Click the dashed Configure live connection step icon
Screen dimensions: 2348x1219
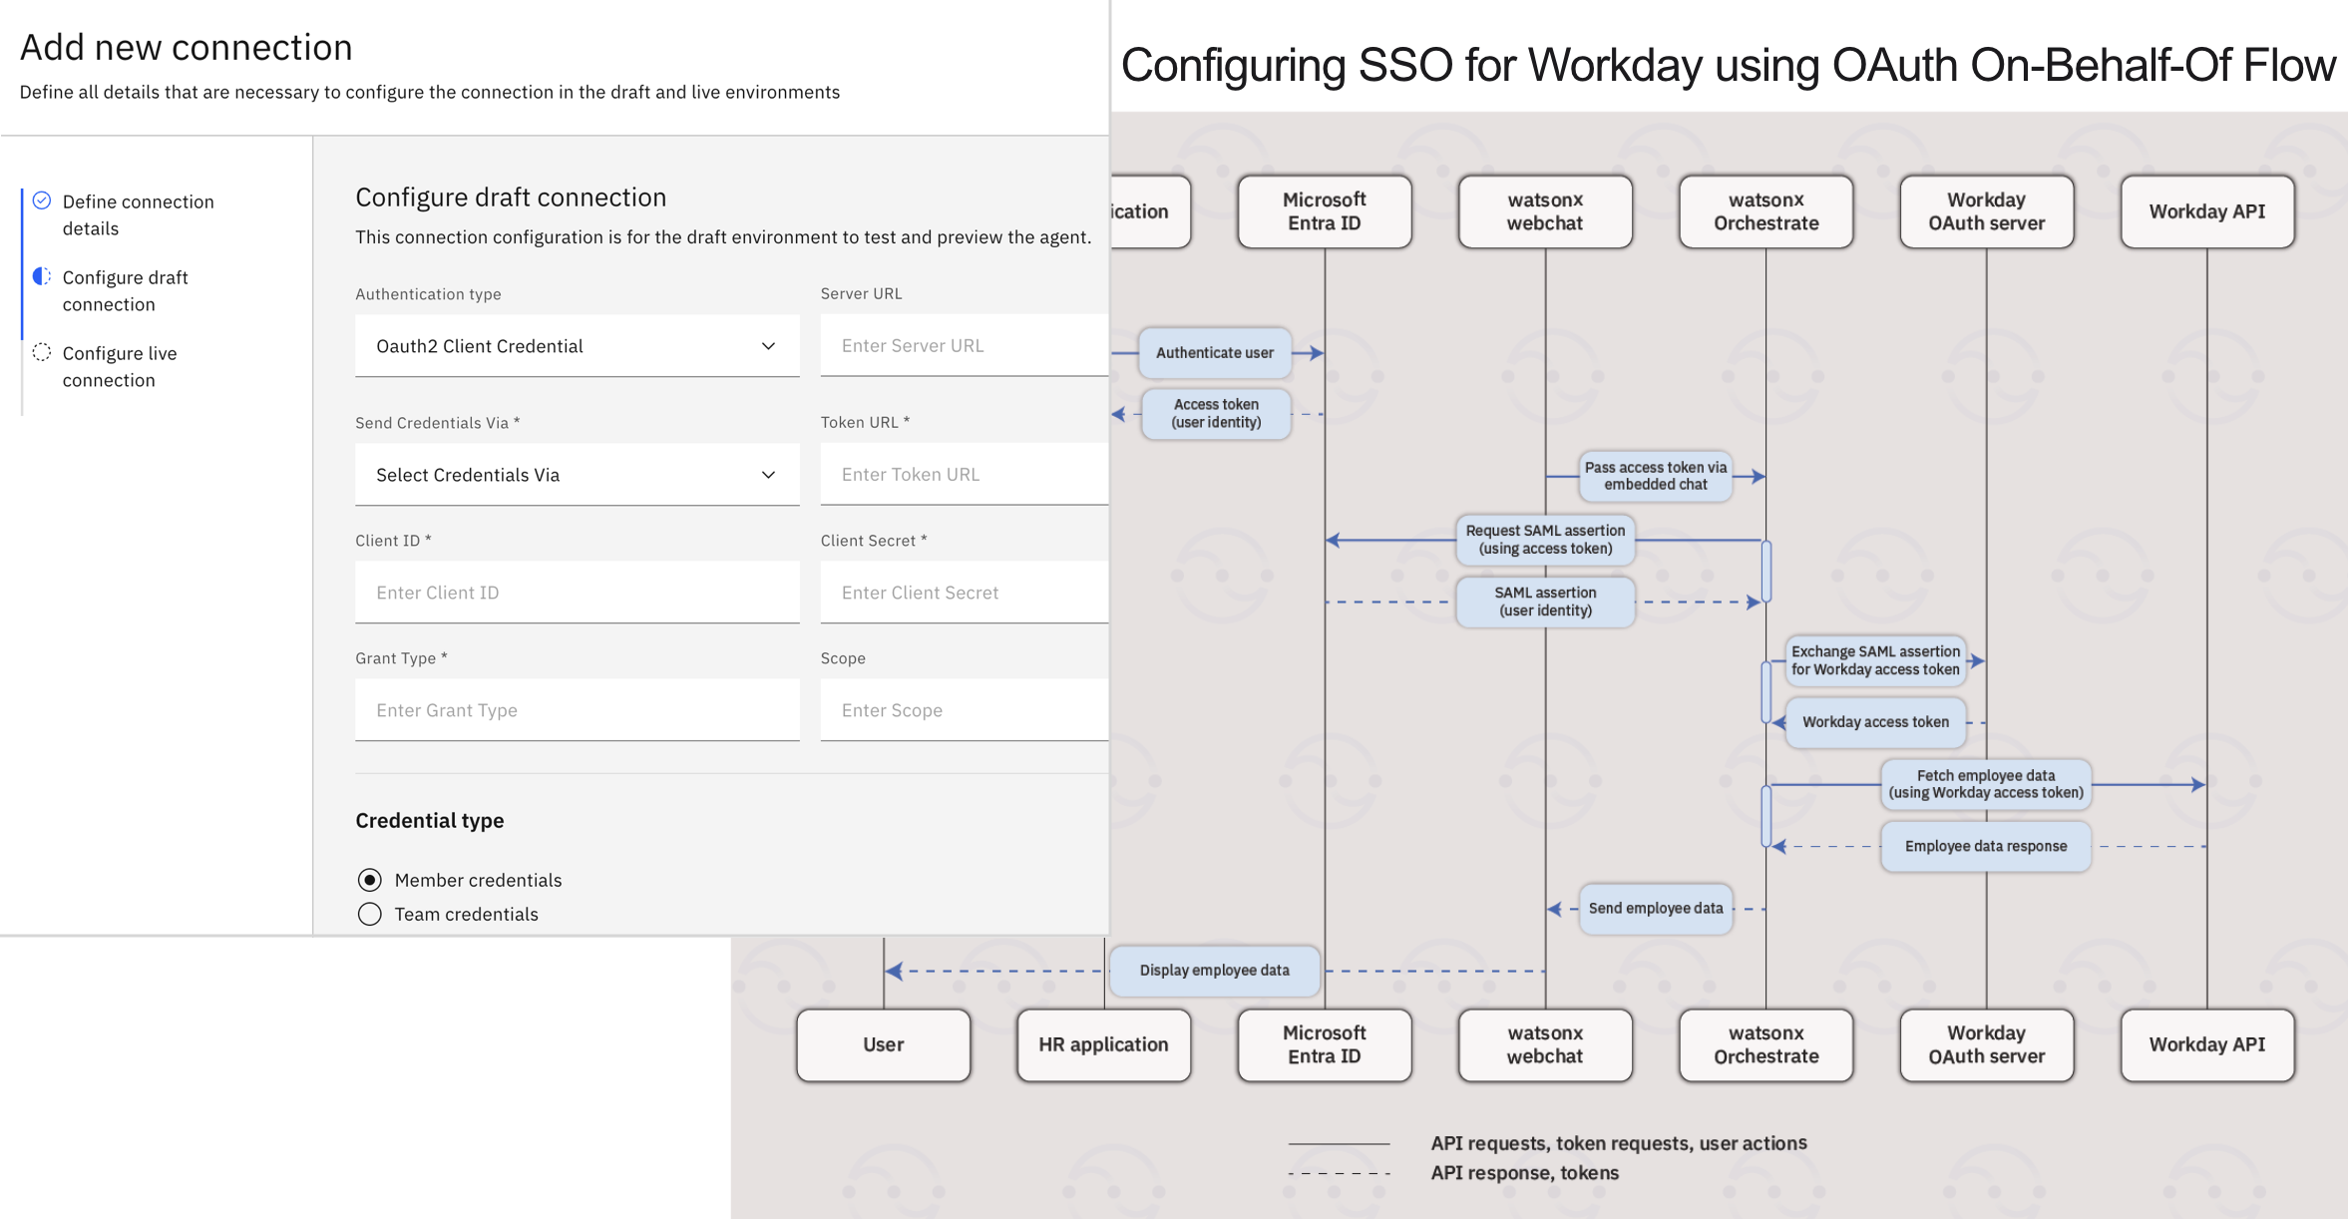42,352
